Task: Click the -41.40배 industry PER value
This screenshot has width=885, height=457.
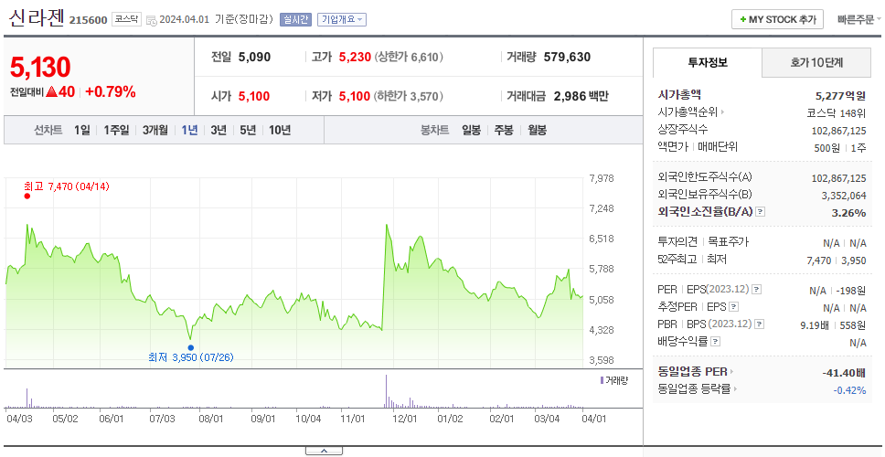Action: (844, 373)
